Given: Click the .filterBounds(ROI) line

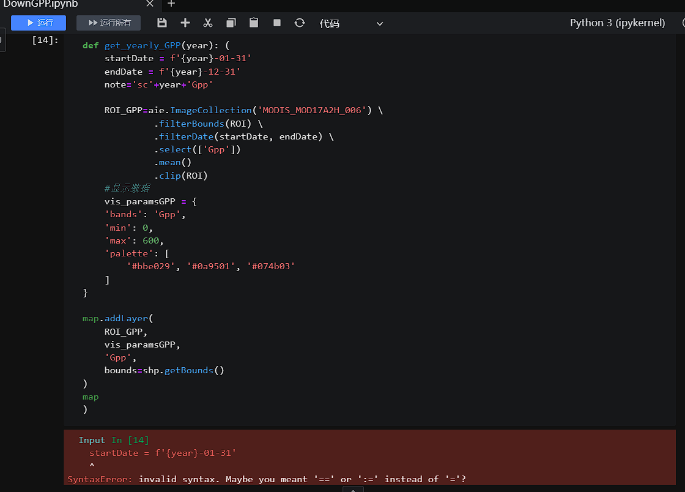Looking at the screenshot, I should [x=209, y=124].
